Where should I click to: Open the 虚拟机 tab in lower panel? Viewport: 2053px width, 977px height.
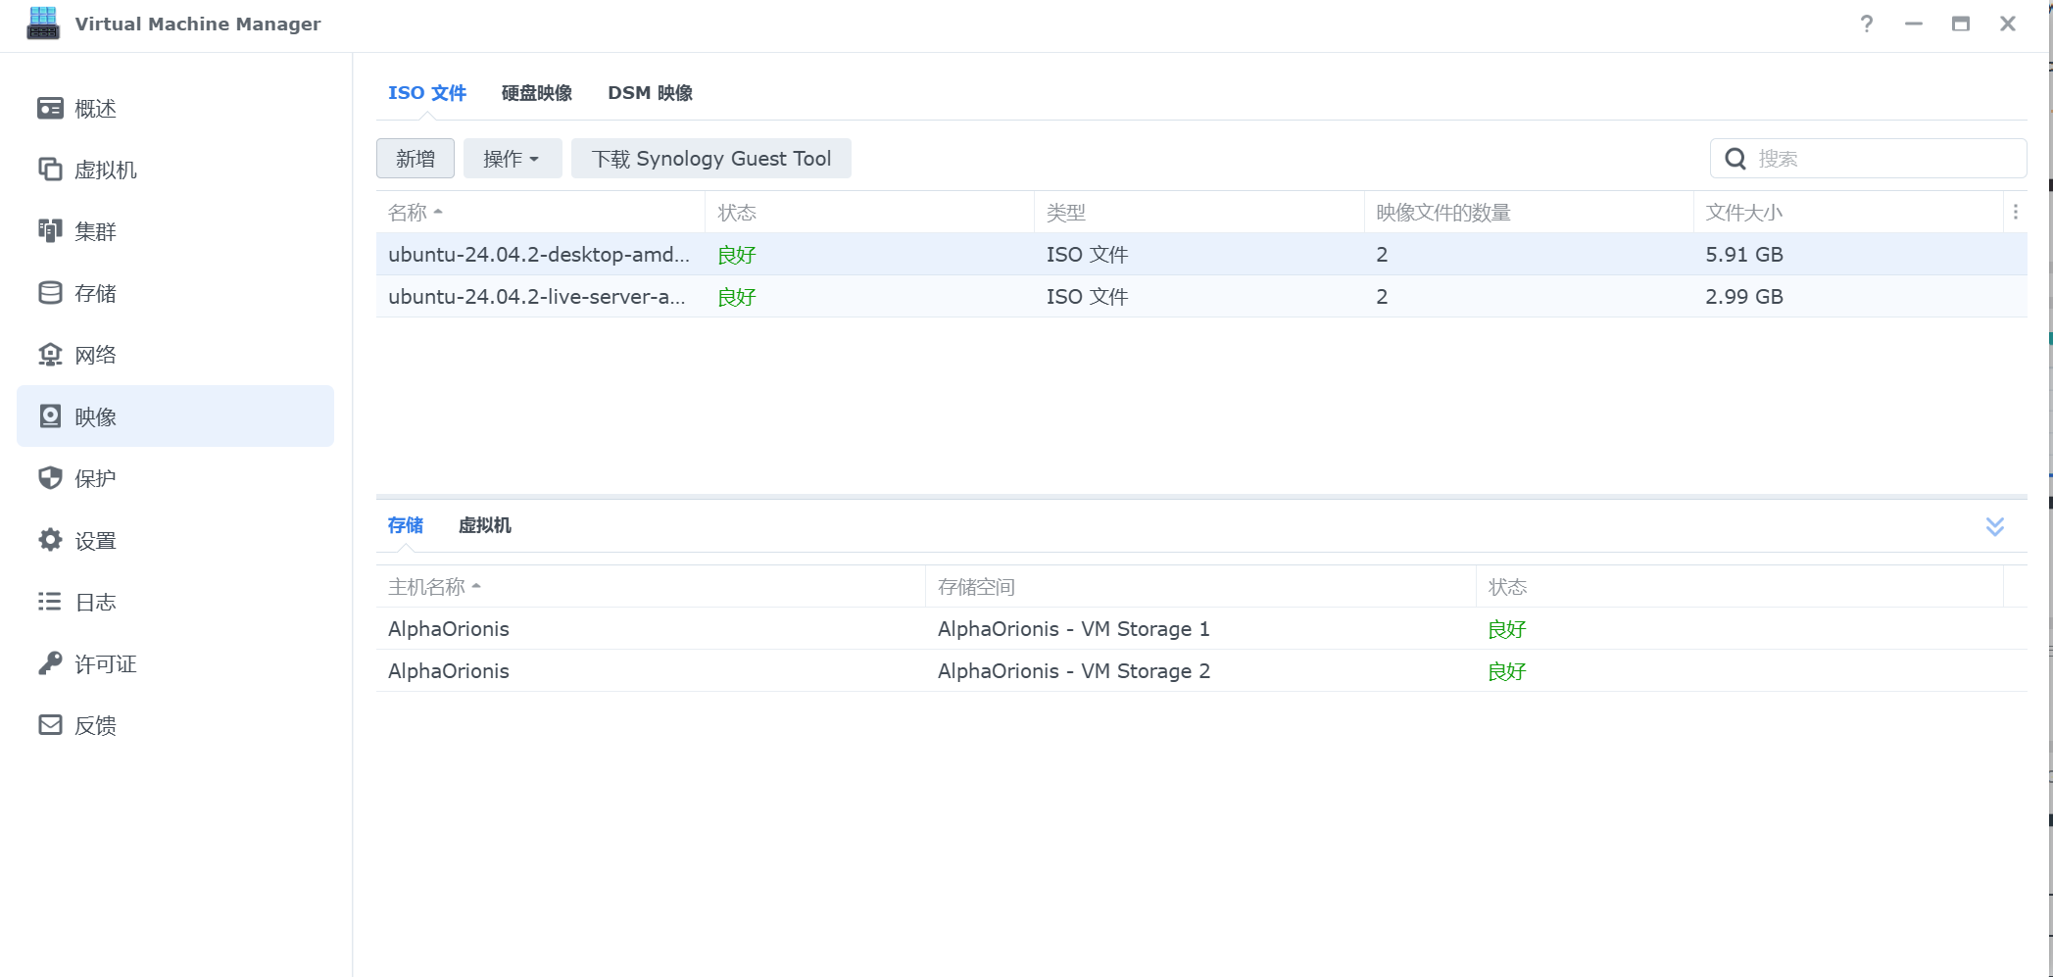(x=484, y=525)
